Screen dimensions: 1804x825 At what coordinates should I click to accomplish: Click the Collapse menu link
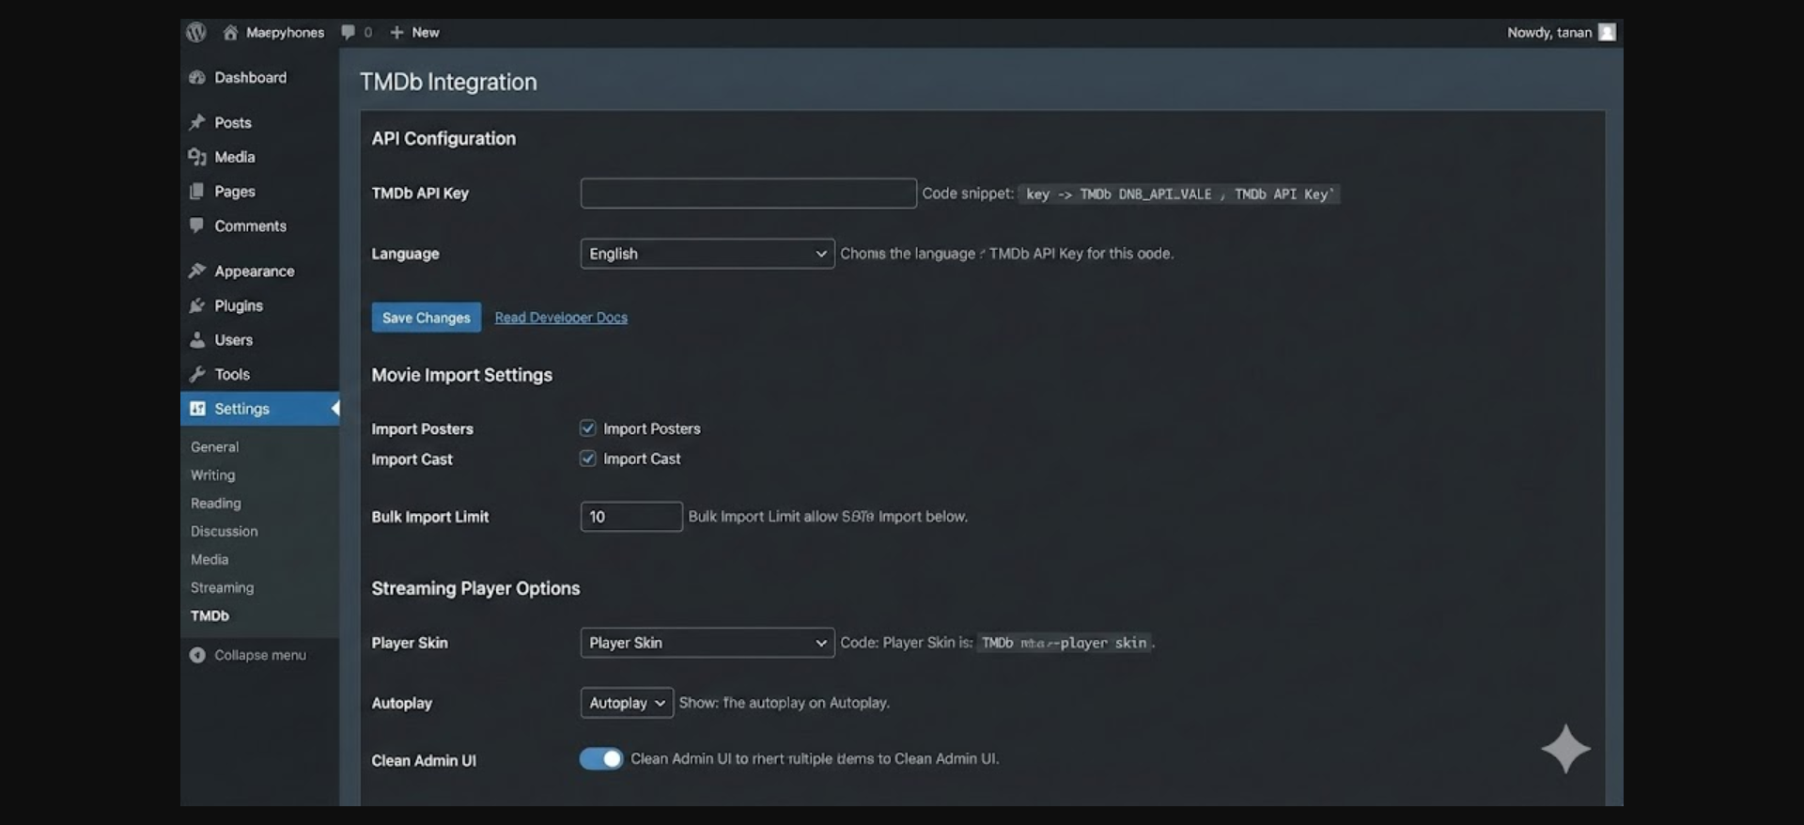point(260,655)
